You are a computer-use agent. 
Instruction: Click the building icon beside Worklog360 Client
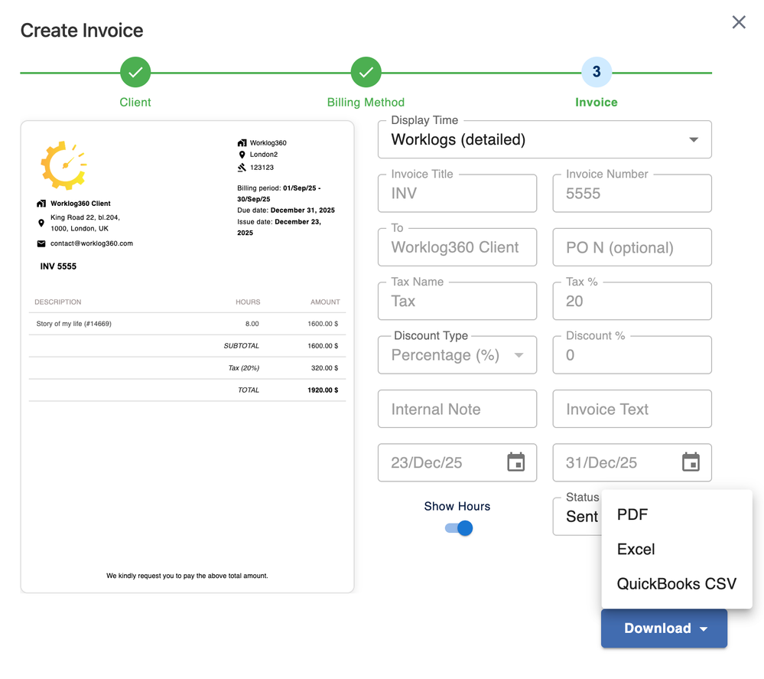pyautogui.click(x=41, y=204)
